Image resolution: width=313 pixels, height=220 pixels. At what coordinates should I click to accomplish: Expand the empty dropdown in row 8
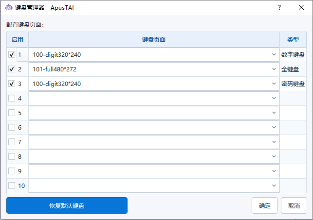[154, 156]
